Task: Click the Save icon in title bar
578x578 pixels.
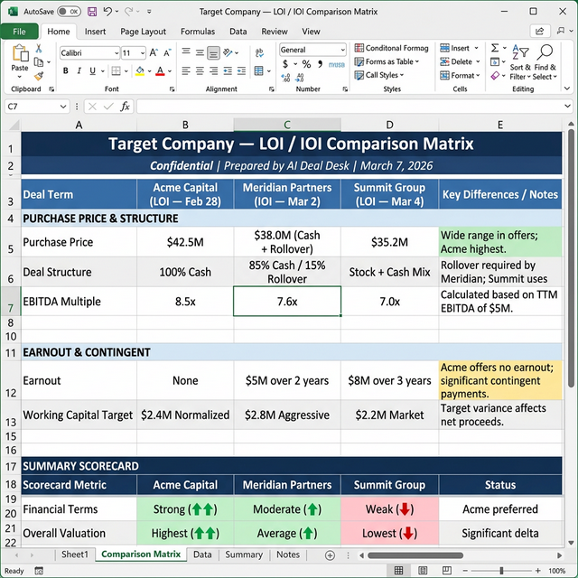Action: pos(91,12)
